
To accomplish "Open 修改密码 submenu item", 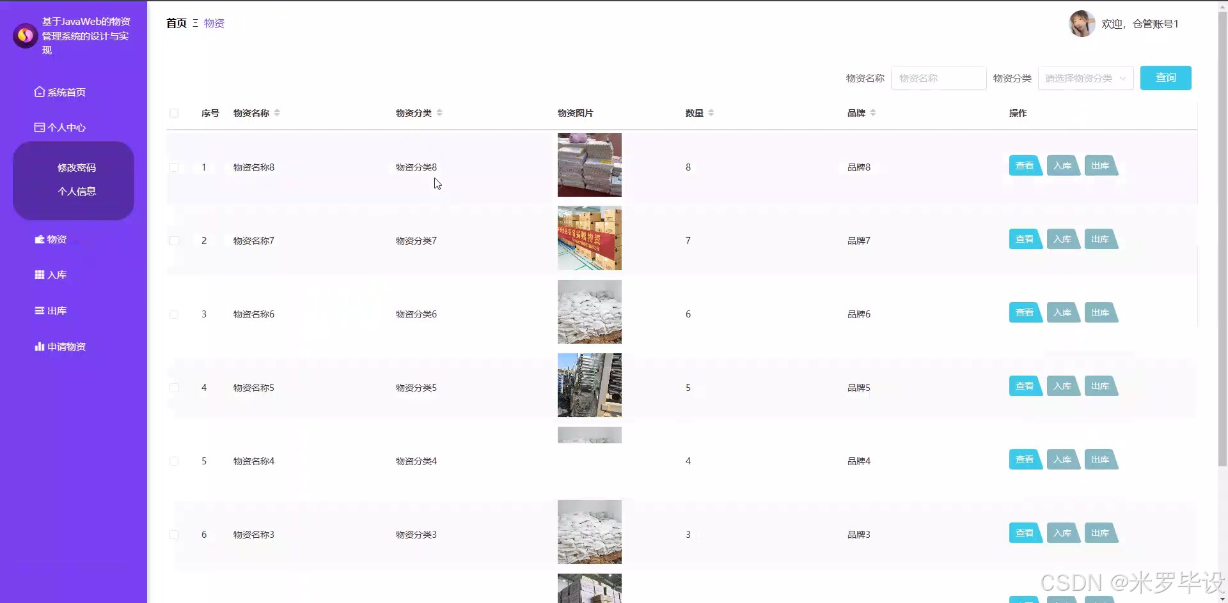I will click(x=77, y=167).
